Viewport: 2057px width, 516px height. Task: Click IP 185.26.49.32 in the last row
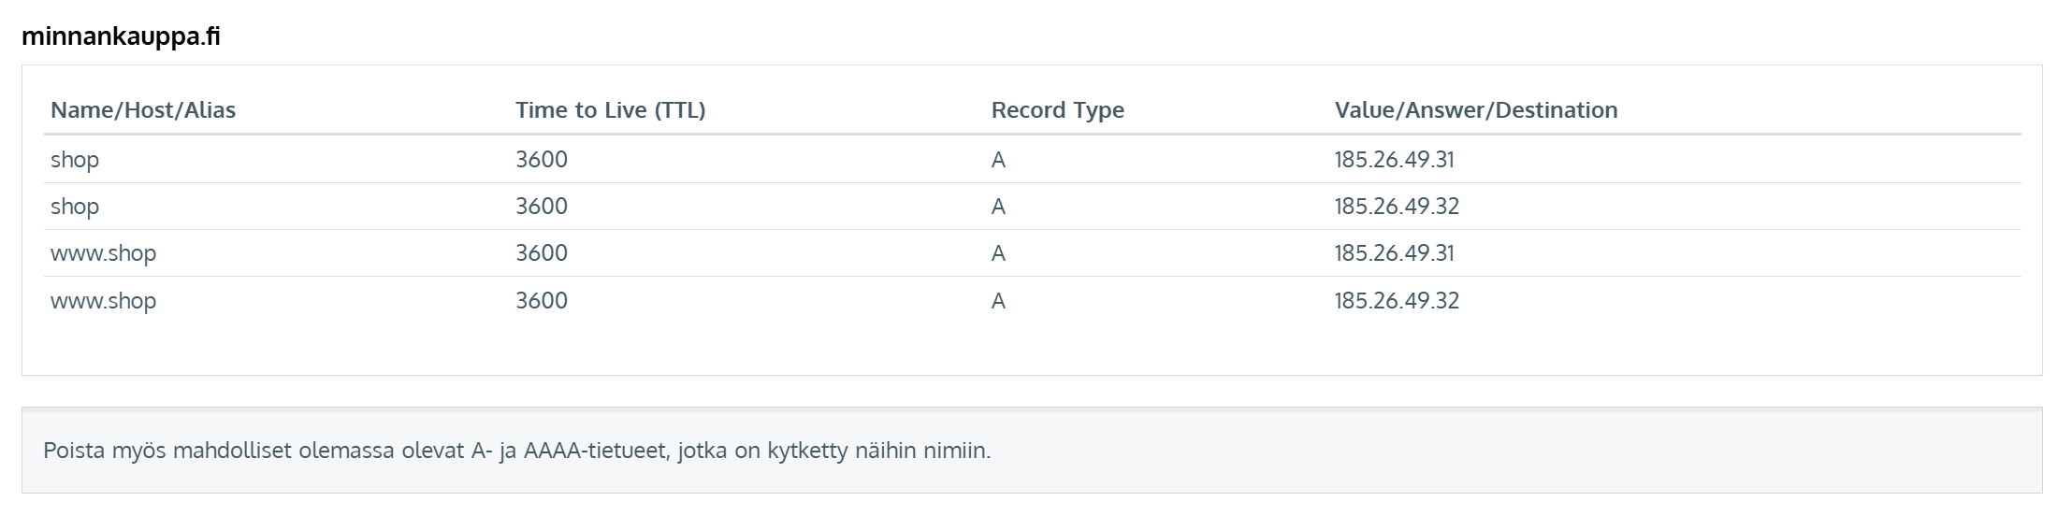click(1396, 301)
